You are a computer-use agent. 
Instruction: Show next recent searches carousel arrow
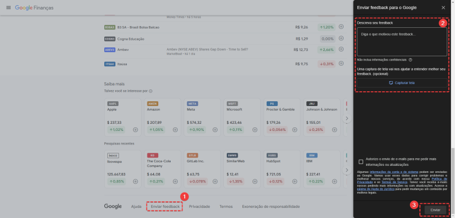coord(347,170)
